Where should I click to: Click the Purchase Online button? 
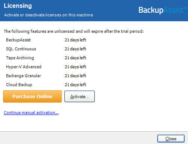coord(32,96)
